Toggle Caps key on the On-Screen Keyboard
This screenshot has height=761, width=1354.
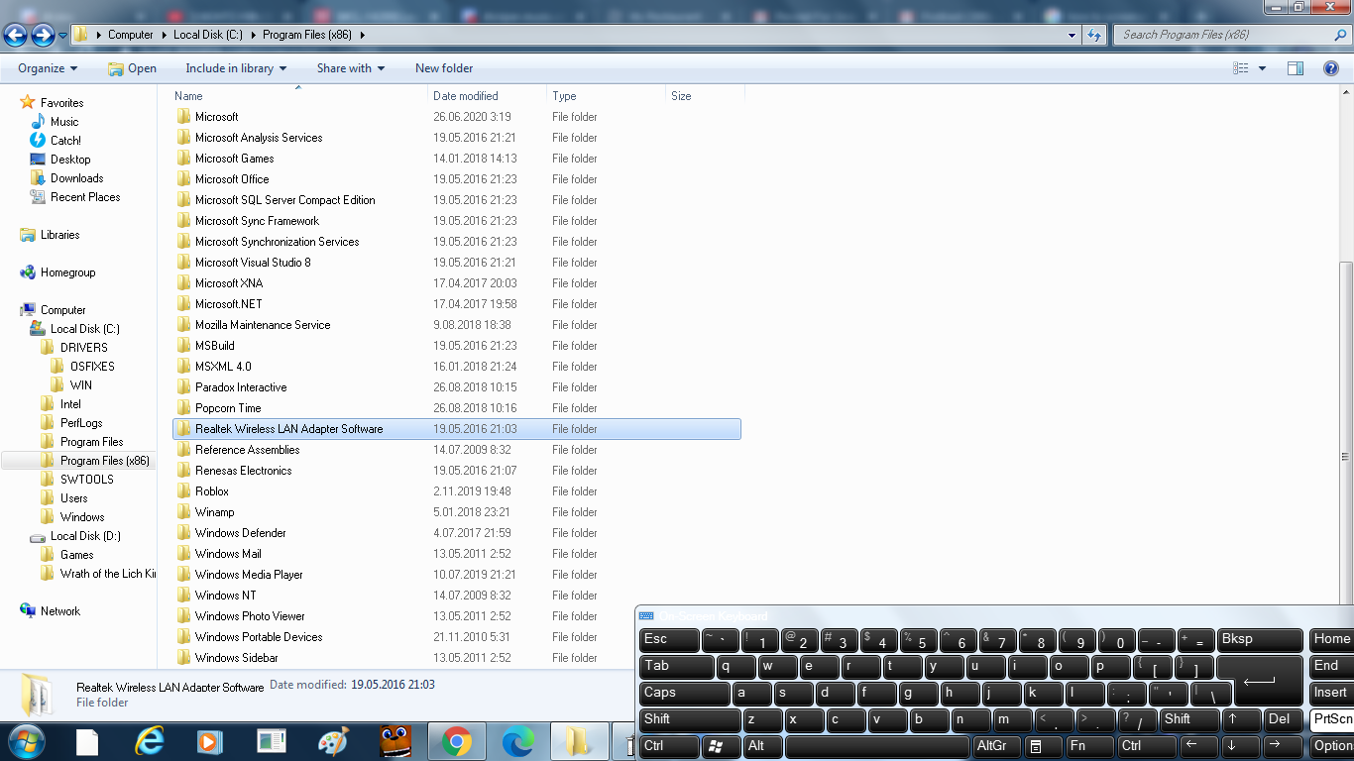(684, 694)
